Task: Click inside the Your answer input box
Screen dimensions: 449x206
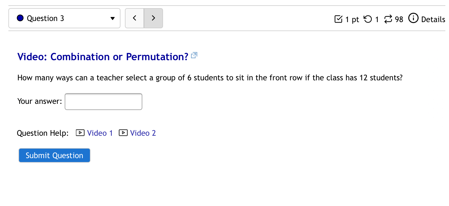Action: pyautogui.click(x=103, y=101)
